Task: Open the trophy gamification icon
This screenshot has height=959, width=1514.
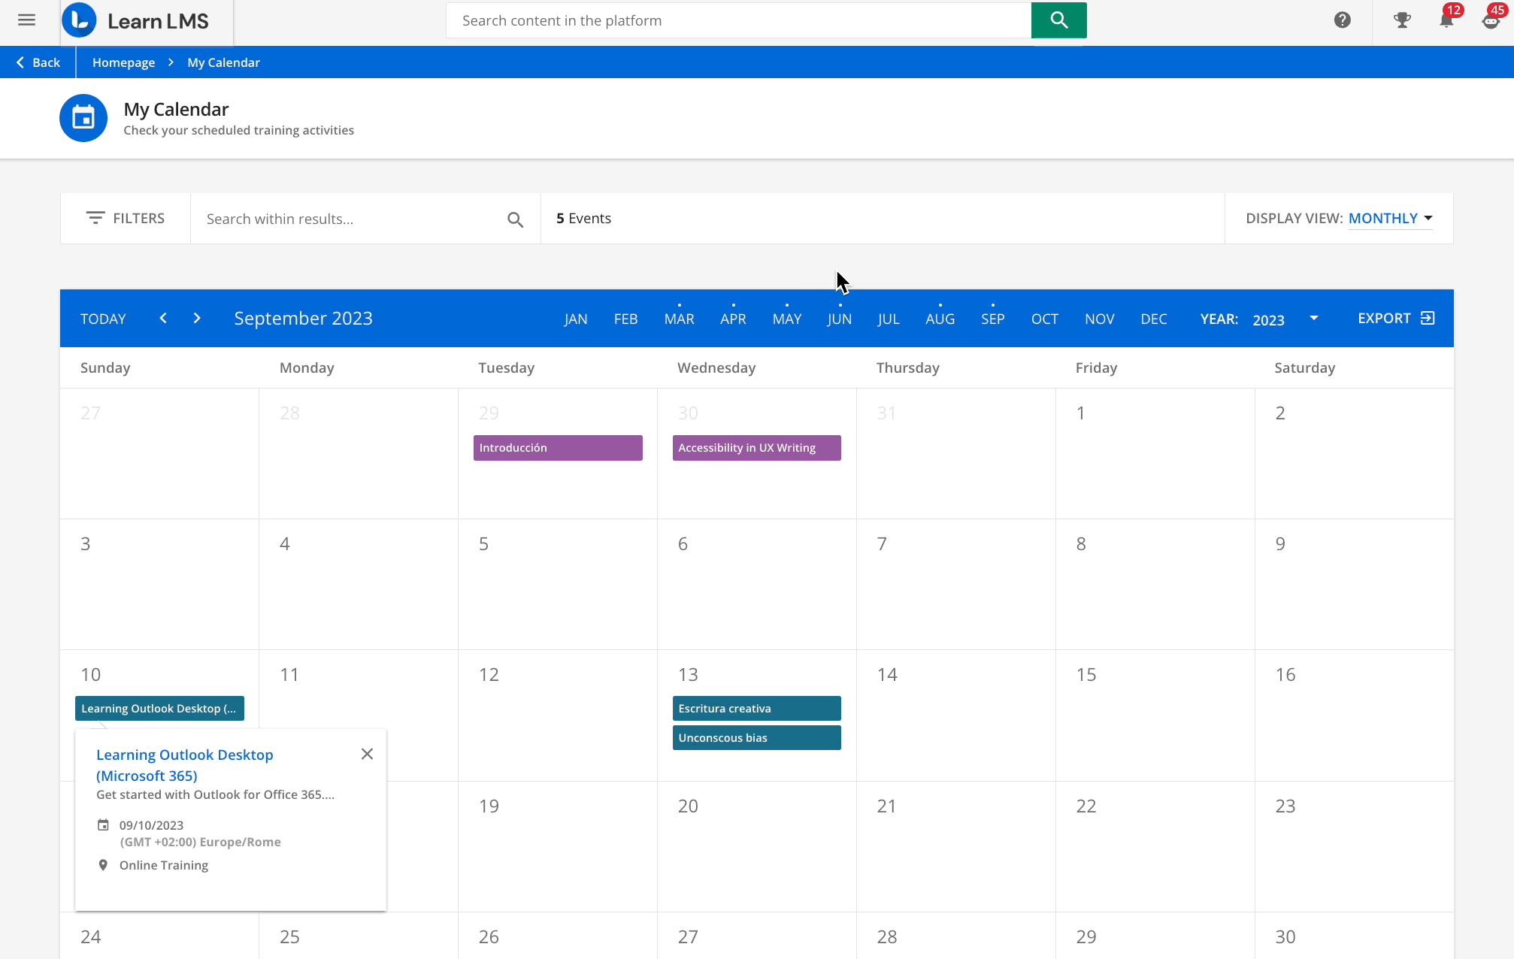Action: click(x=1401, y=20)
